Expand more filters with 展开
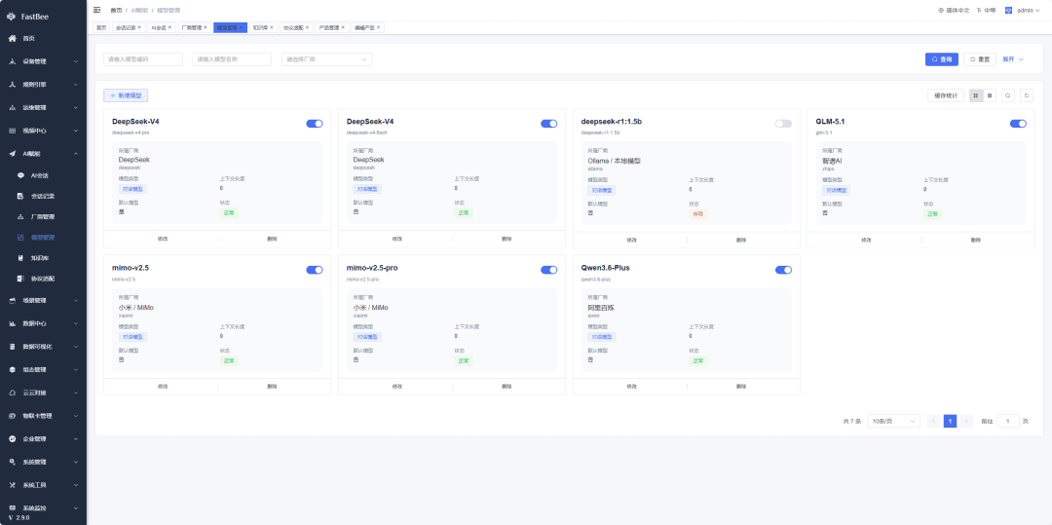The width and height of the screenshot is (1052, 525). [x=1013, y=59]
